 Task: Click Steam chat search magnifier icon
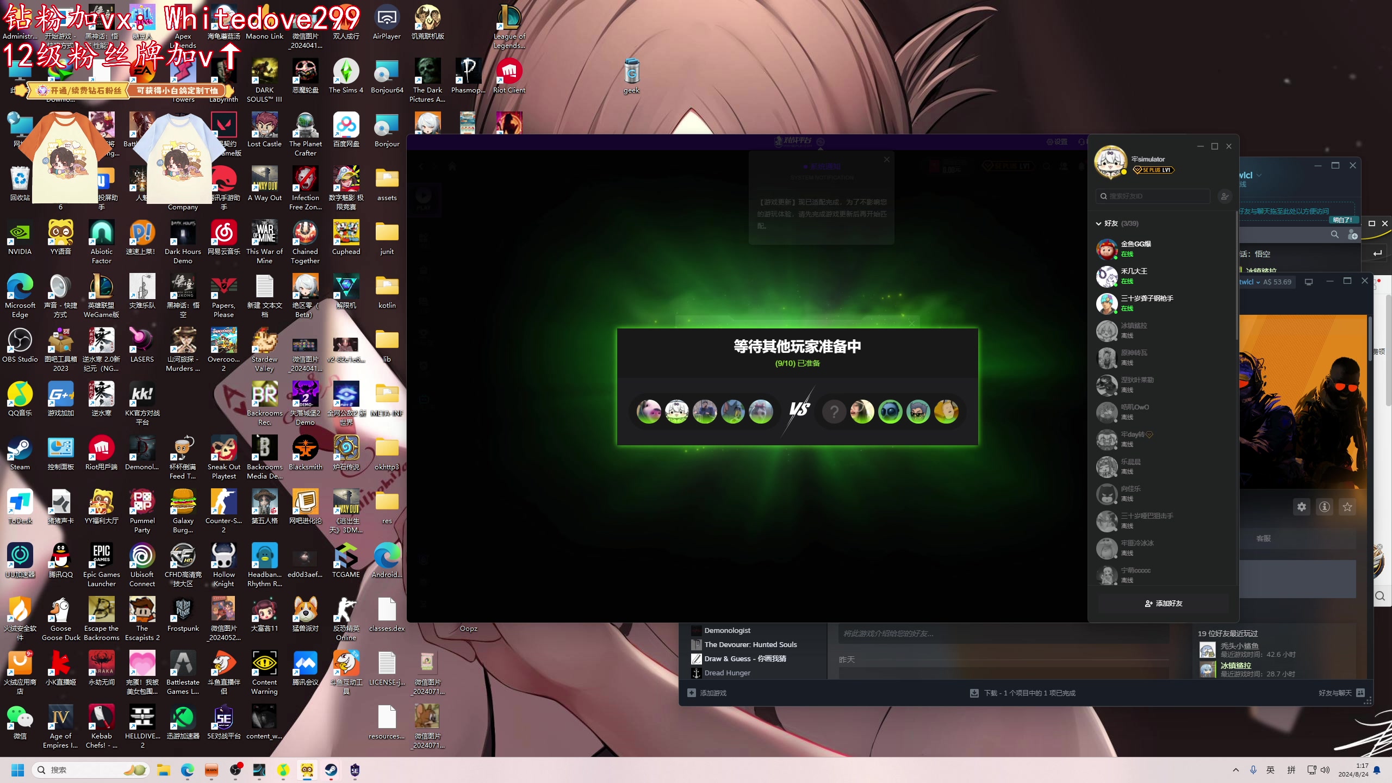click(1334, 234)
